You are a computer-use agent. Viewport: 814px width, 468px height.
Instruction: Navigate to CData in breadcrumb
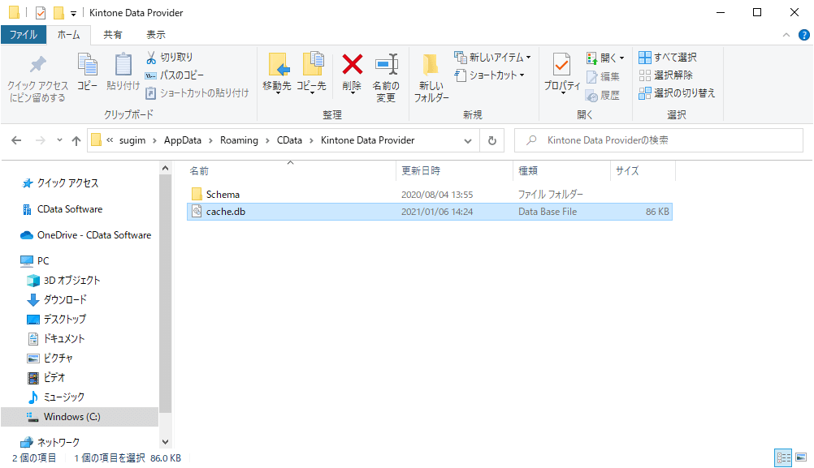pos(289,140)
